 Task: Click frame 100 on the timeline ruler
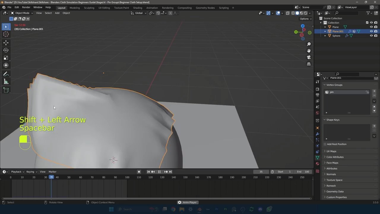click(127, 177)
